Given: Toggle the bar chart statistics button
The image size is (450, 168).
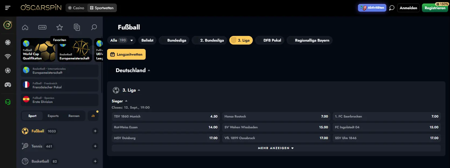Looking at the screenshot, I should click(x=93, y=116).
